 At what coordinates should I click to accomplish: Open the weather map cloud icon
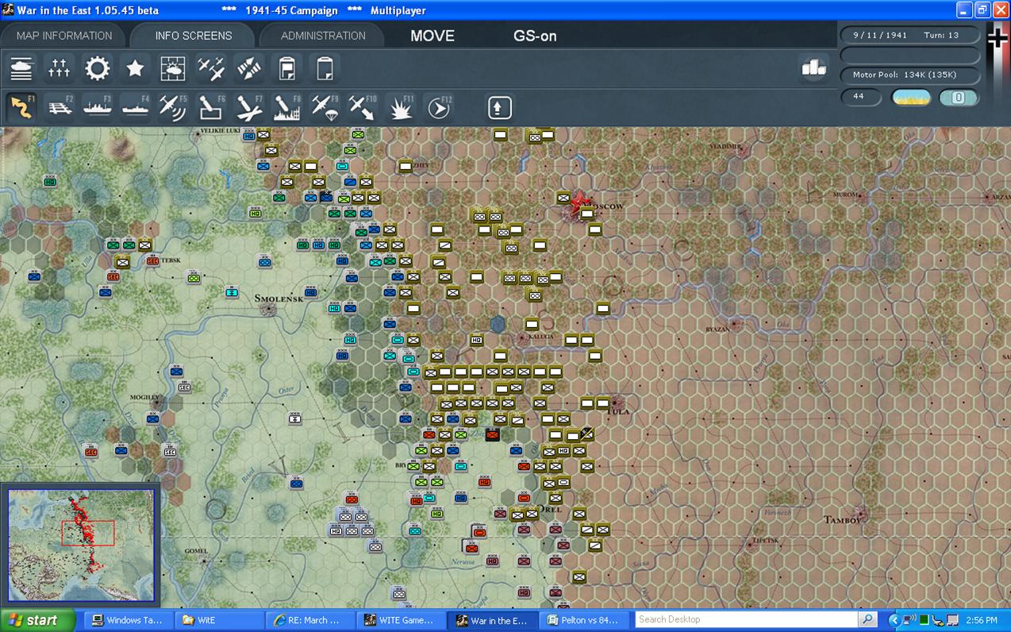(173, 69)
